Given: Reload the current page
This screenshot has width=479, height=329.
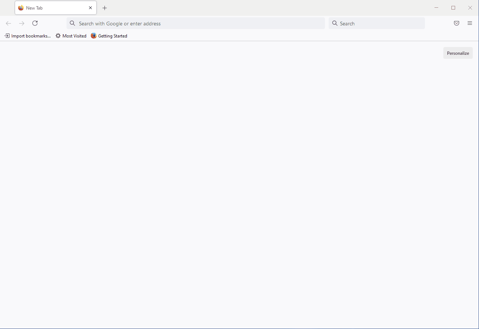Looking at the screenshot, I should click(35, 23).
